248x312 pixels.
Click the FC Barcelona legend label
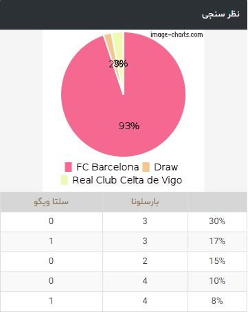[108, 167]
